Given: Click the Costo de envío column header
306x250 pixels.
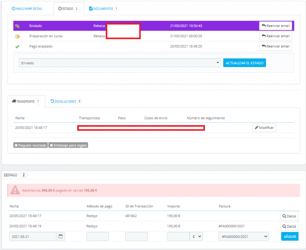Looking at the screenshot, I should [x=156, y=118].
